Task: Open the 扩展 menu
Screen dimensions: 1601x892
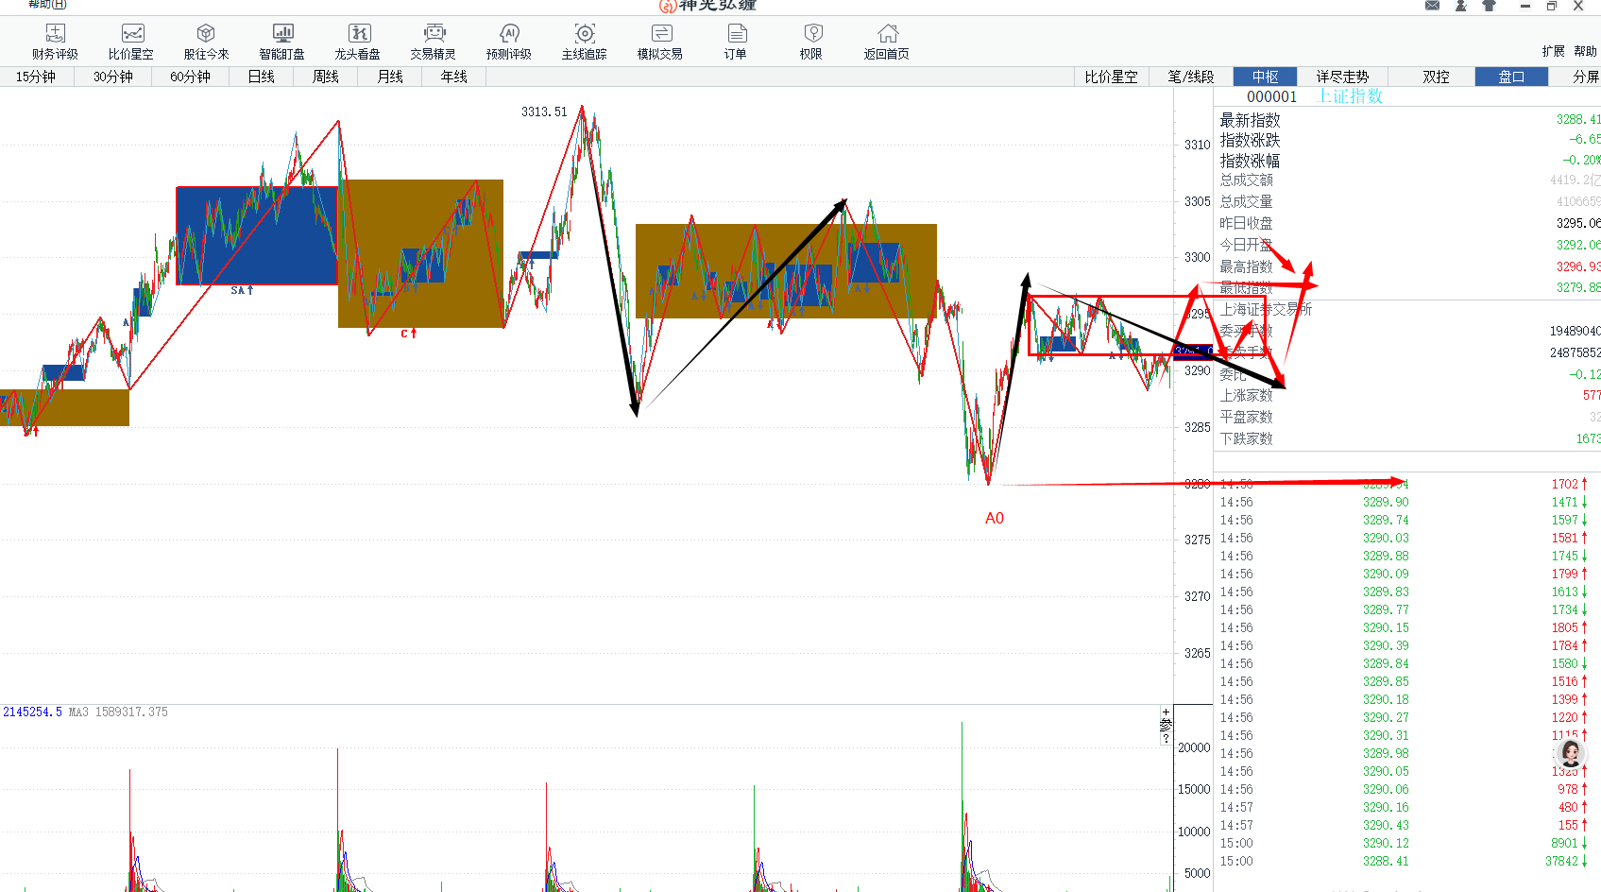Action: tap(1553, 51)
